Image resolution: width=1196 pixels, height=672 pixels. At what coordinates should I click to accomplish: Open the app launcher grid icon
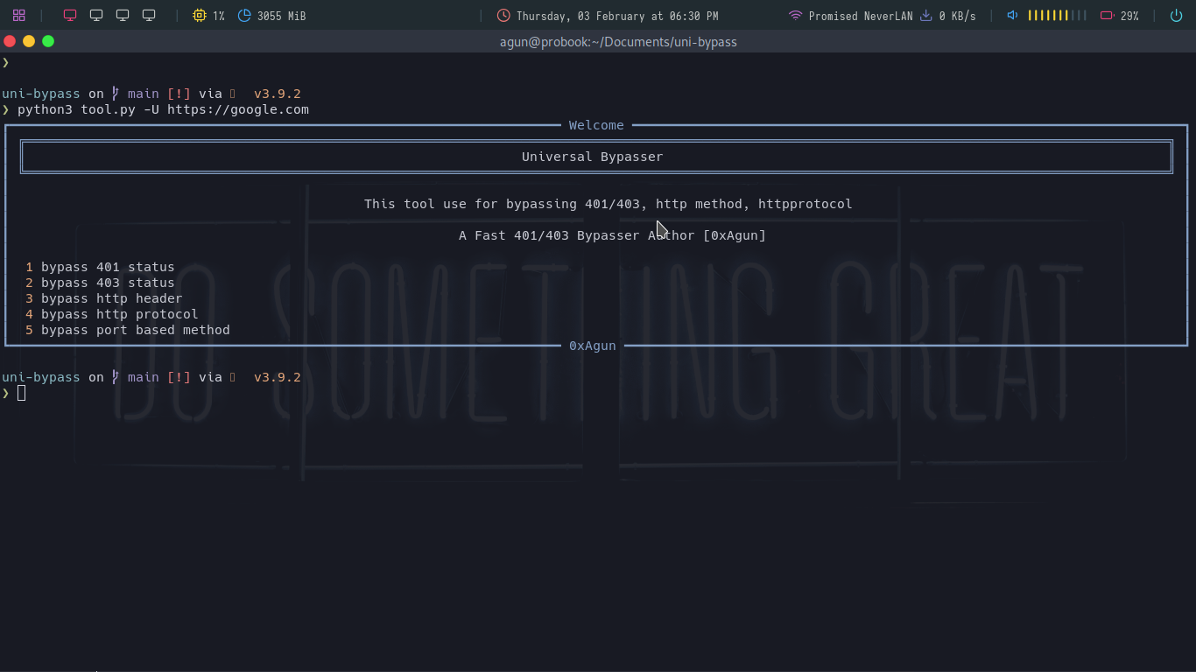click(x=18, y=16)
